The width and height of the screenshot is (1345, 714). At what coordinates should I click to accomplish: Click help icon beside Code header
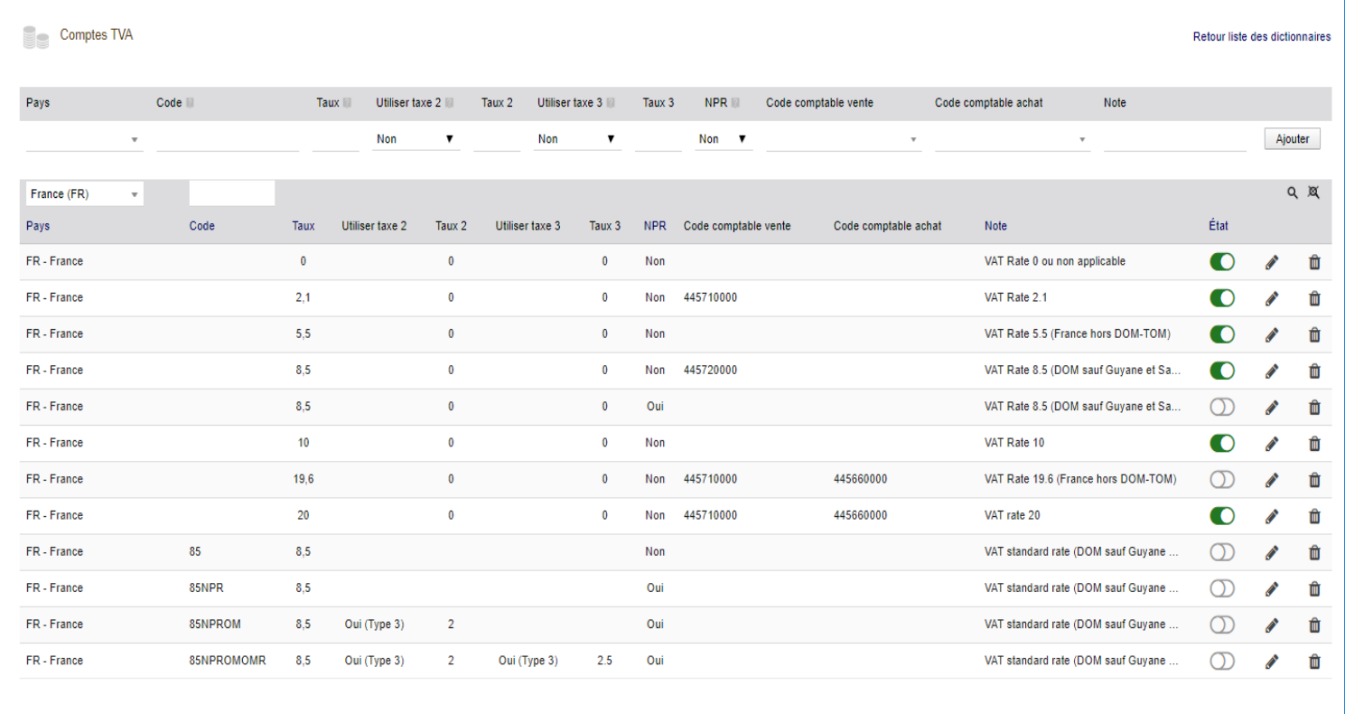190,103
